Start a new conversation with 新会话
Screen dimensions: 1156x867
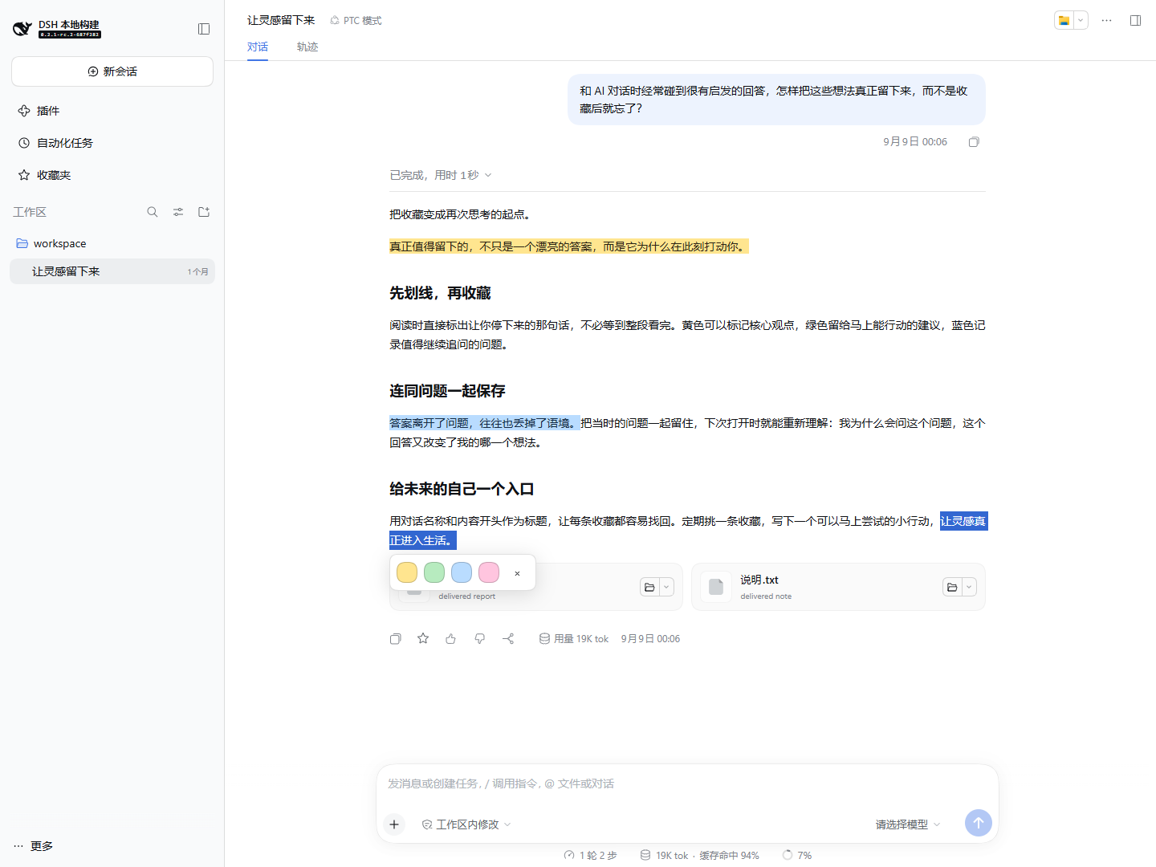pos(112,71)
